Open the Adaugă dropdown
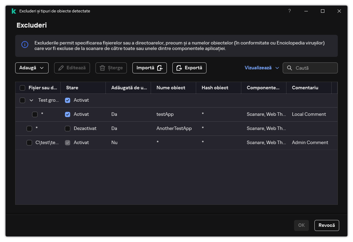This screenshot has height=242, width=353. [32, 68]
